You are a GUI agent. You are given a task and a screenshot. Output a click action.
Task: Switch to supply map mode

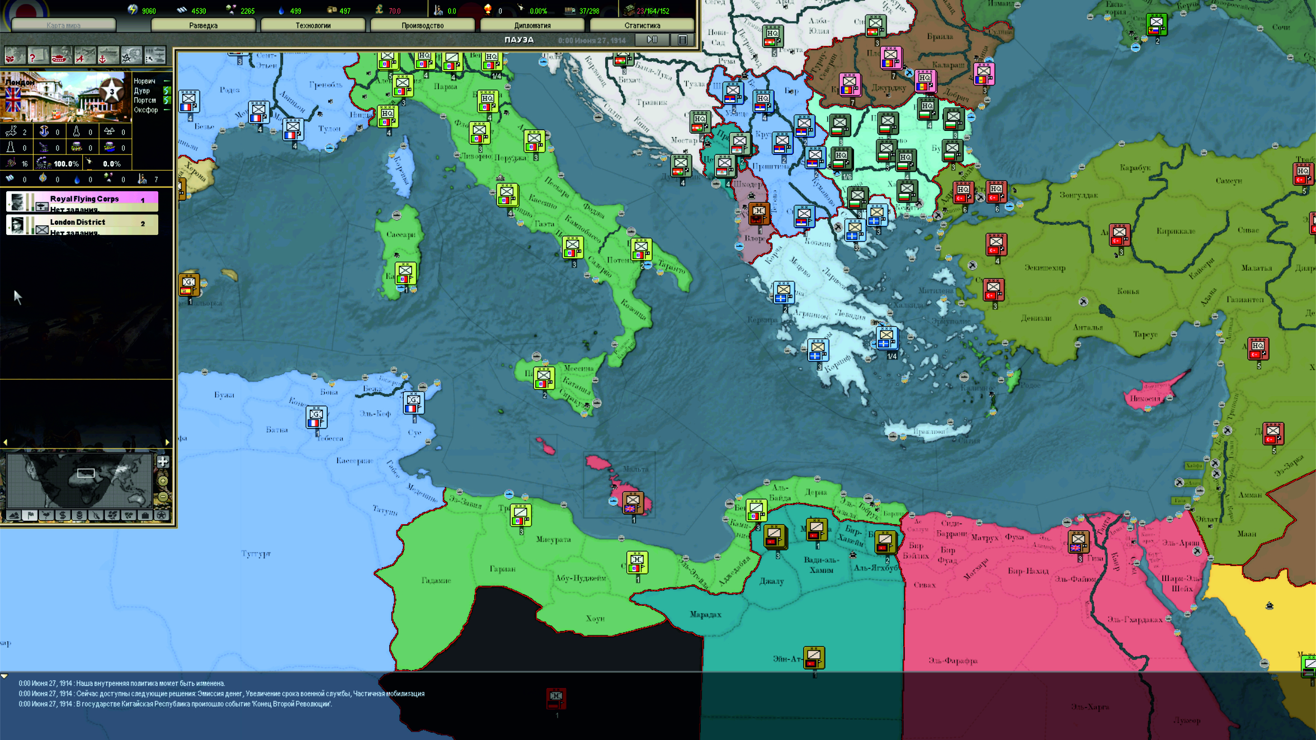79,515
